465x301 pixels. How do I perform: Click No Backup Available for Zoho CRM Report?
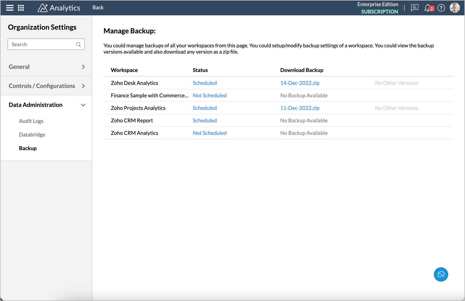click(x=304, y=120)
